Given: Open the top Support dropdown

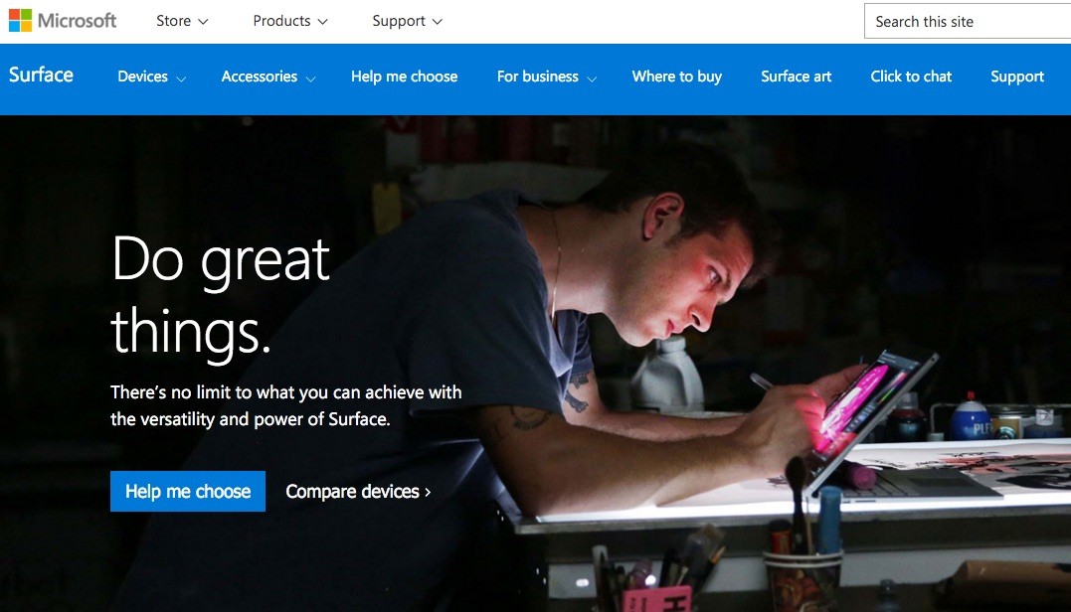Looking at the screenshot, I should (x=407, y=21).
